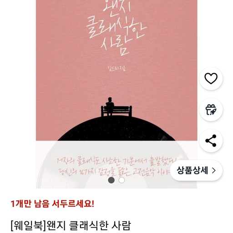Image resolution: width=233 pixels, height=233 pixels.
Task: Click the handwritten white title on the cover
Action: point(116,27)
